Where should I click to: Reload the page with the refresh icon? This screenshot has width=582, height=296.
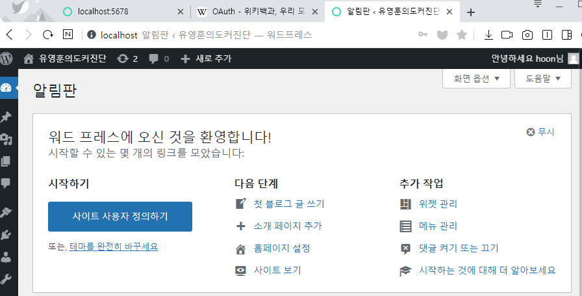coord(47,35)
